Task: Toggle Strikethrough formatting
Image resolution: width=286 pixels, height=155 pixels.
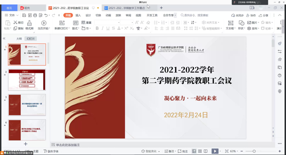Action: [x=114, y=28]
